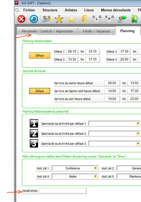Open the person with speech bubble icon
Screen dimensions: 141x202
[122, 19]
